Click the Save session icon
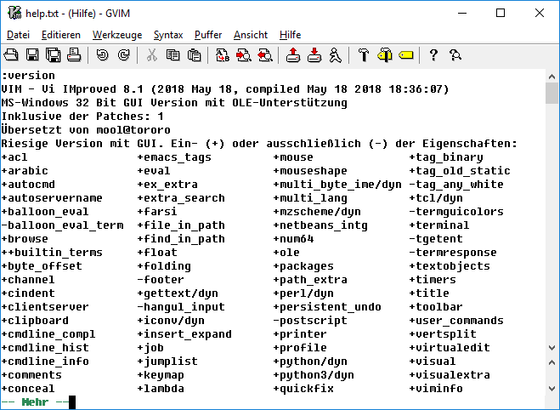 (314, 55)
